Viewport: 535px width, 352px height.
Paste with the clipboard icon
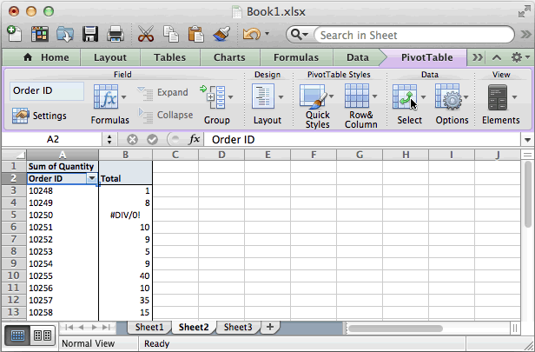tap(196, 34)
